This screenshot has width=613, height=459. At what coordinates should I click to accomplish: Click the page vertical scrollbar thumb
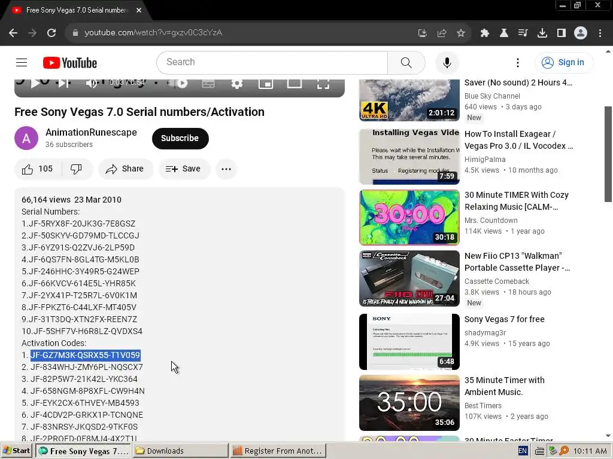point(608,154)
